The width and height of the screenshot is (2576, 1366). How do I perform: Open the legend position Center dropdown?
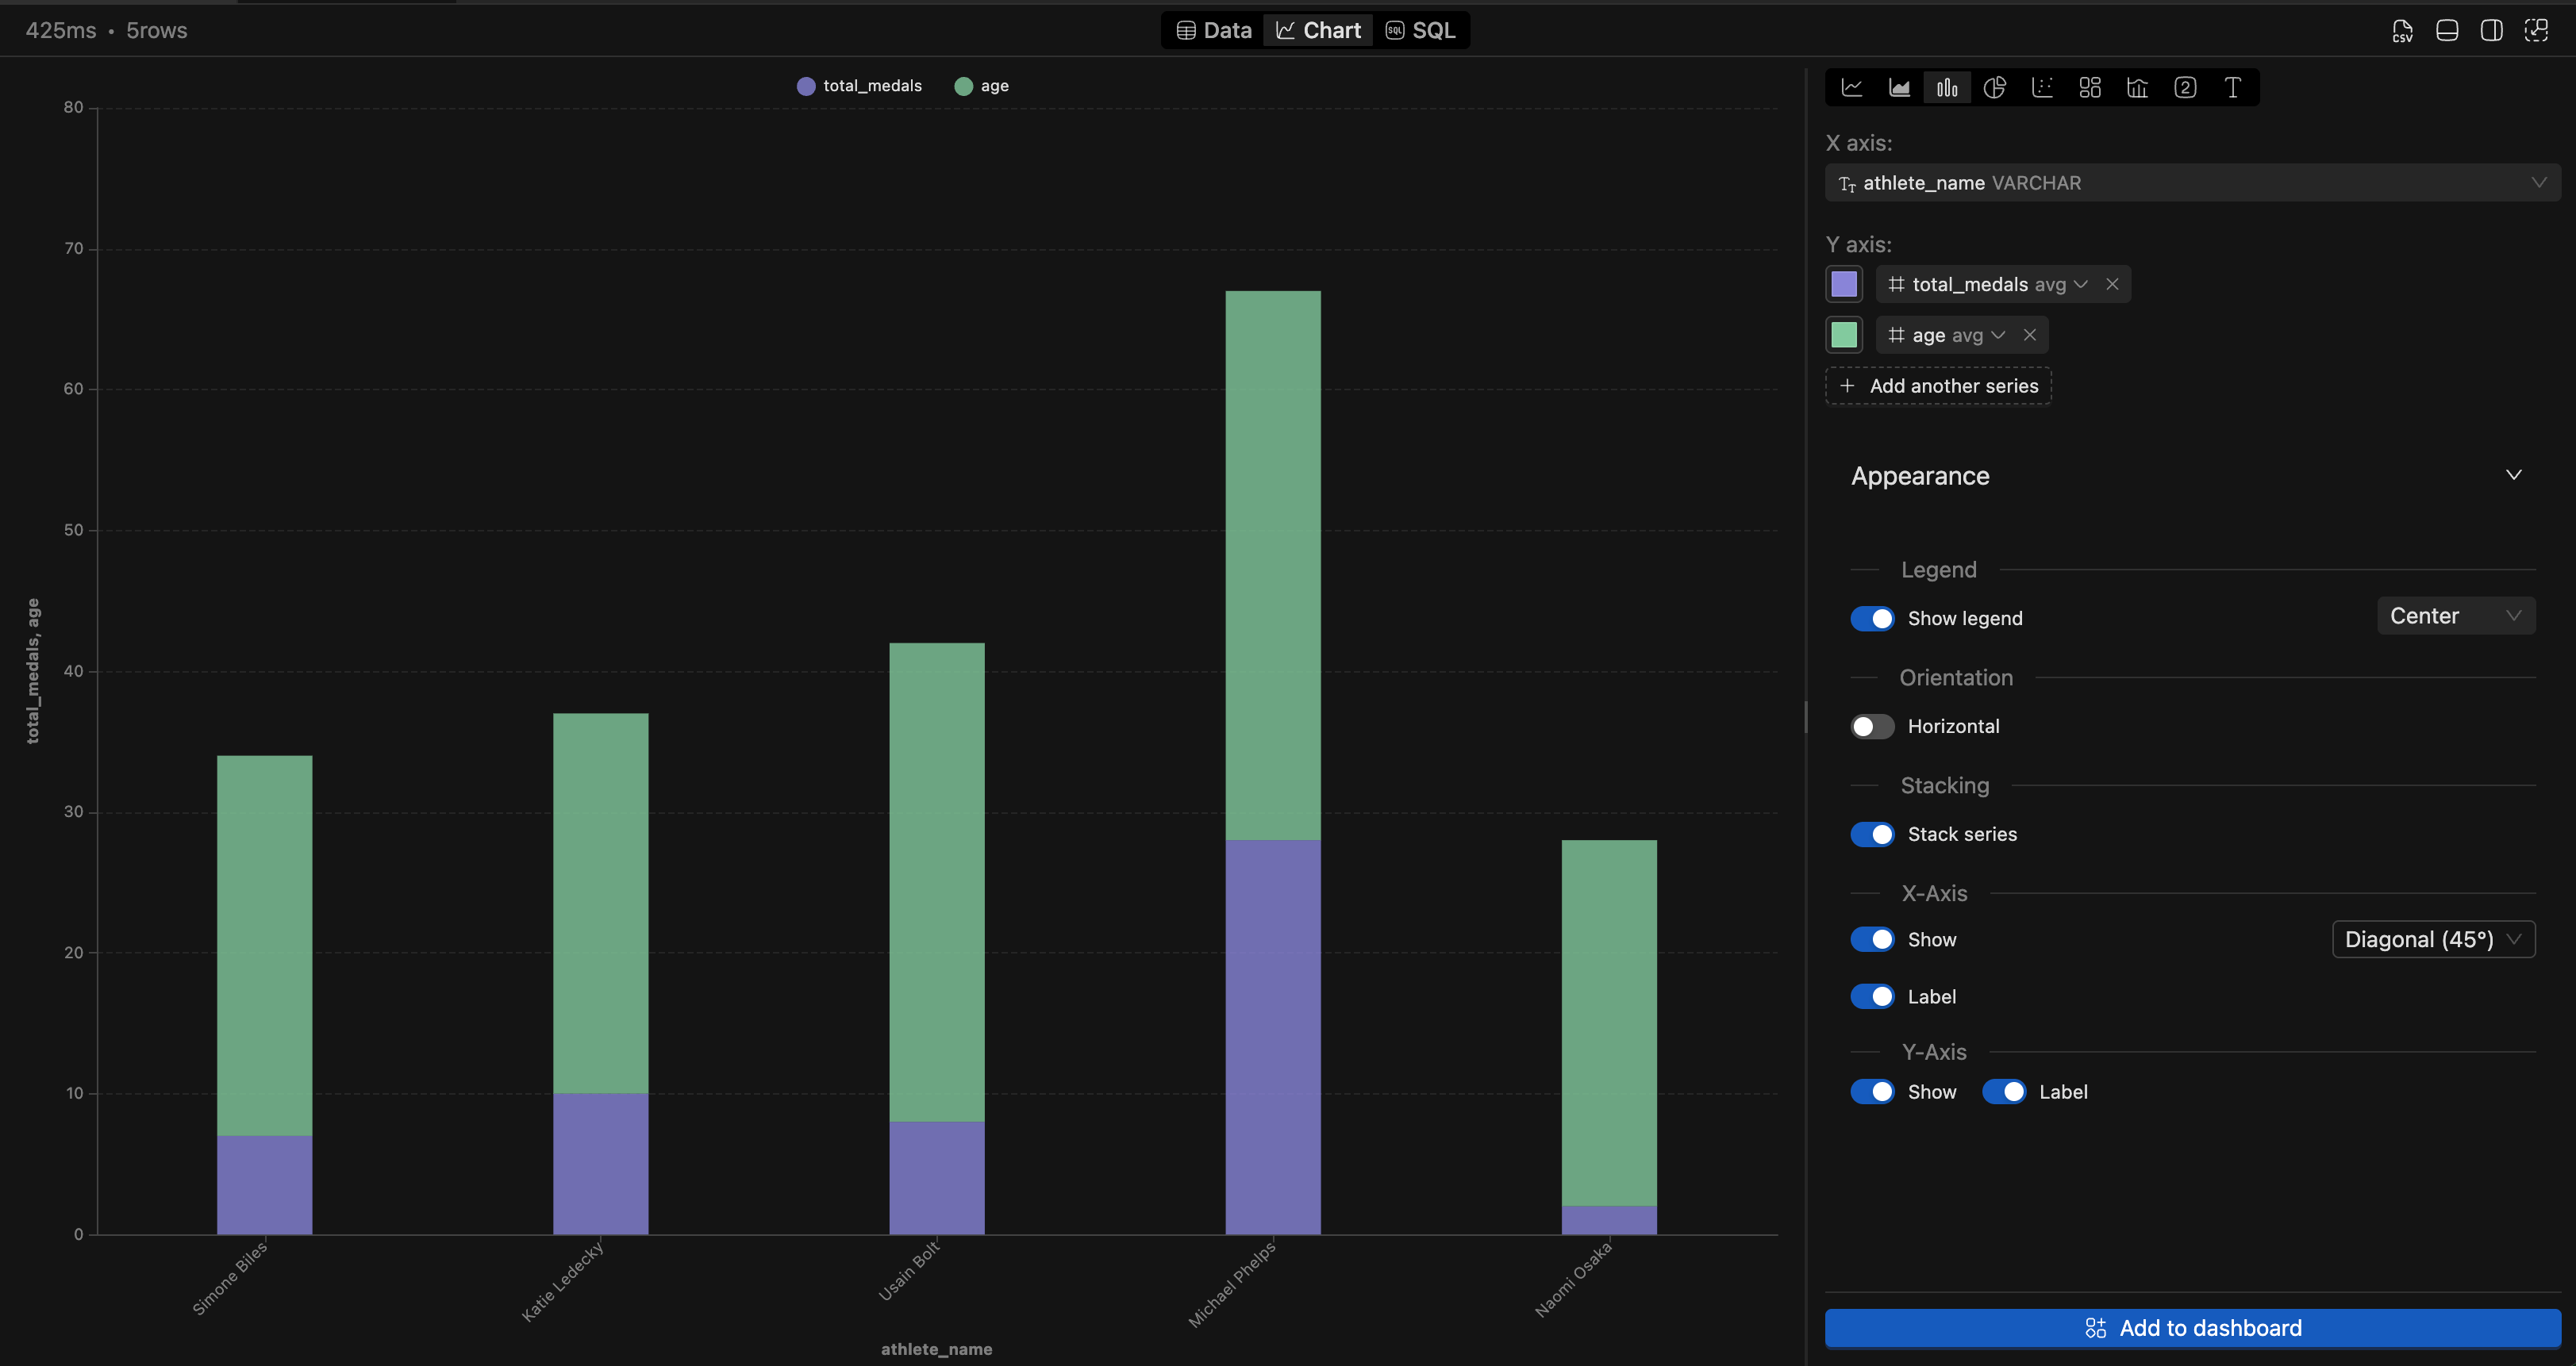tap(2455, 616)
